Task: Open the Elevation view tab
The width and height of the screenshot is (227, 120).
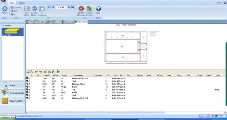Action: (x=41, y=22)
